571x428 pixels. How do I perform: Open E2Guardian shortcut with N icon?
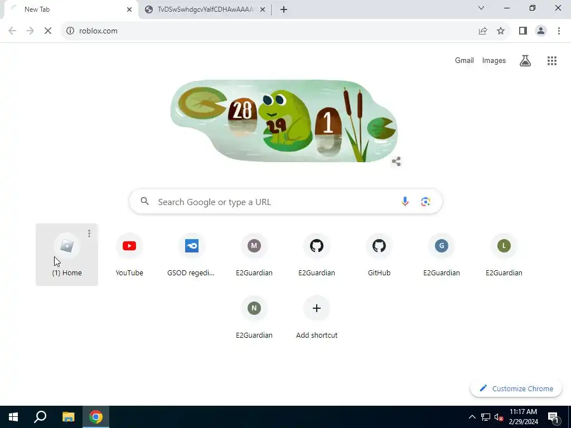254,317
